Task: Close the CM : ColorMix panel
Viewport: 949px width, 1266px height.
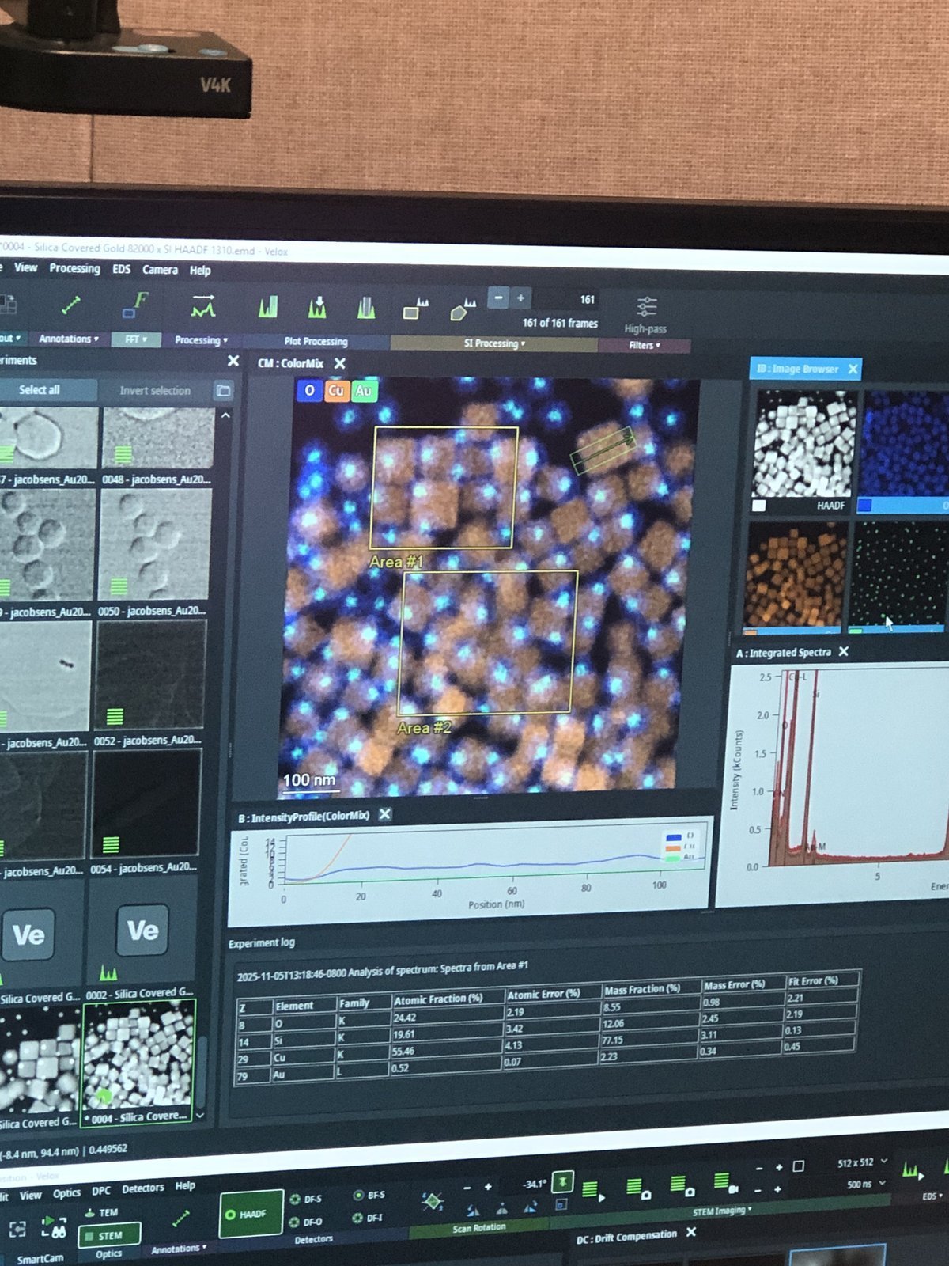Action: coord(340,363)
